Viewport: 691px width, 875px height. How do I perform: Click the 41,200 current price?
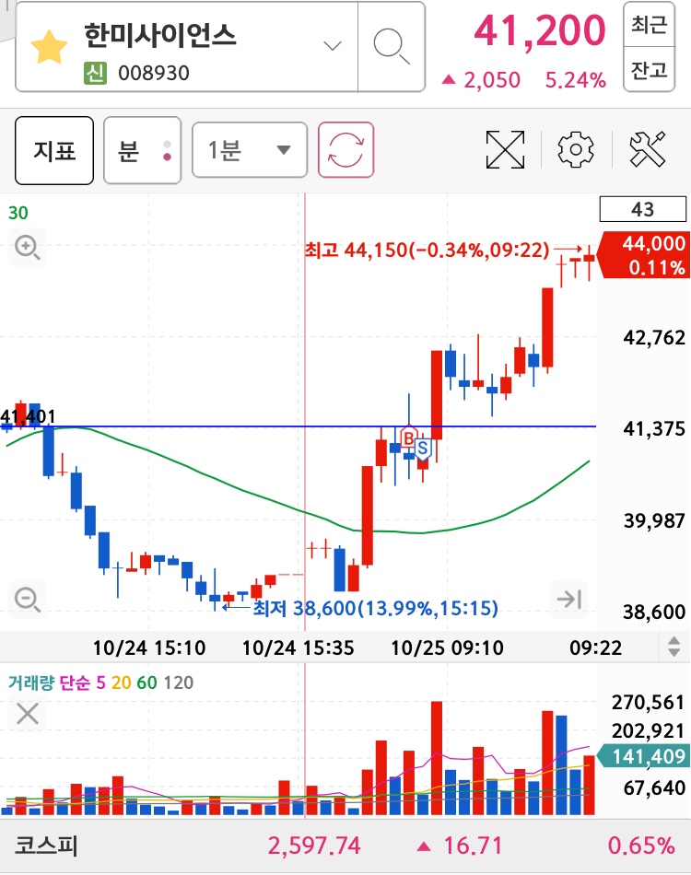coord(540,30)
